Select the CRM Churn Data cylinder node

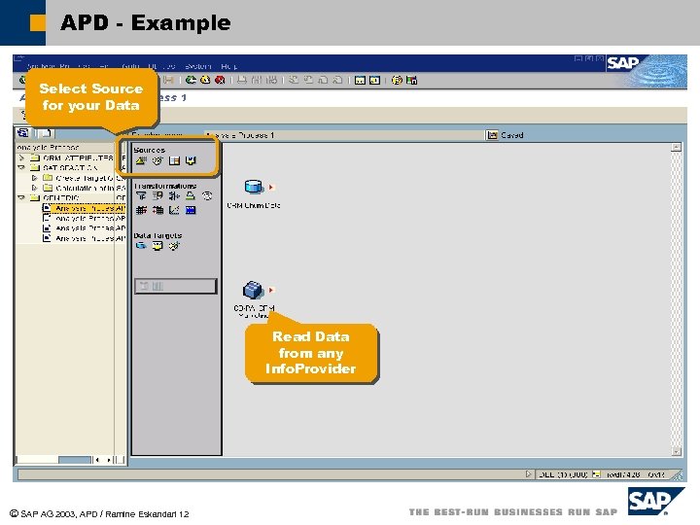[254, 187]
